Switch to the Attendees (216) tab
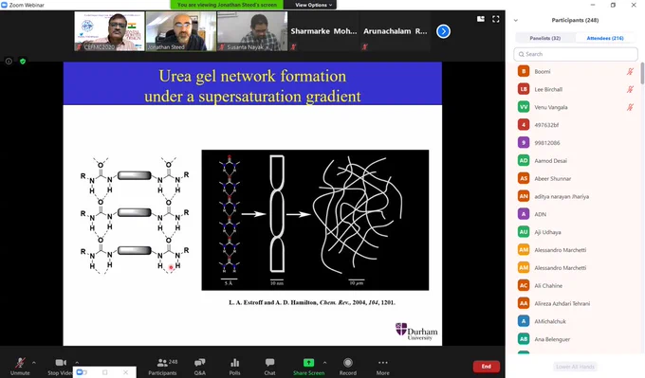Viewport: 645px width, 378px height. coord(605,38)
